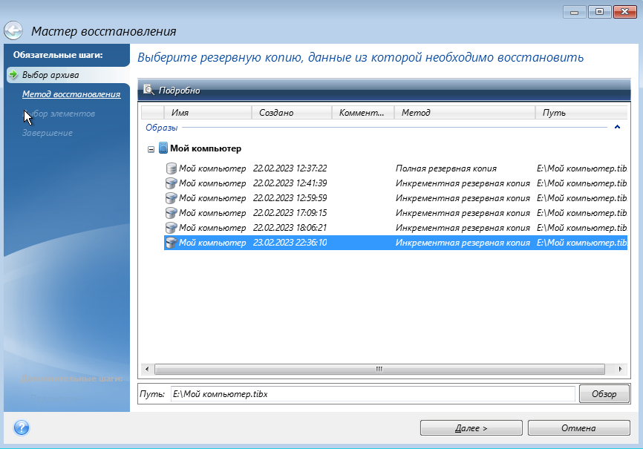Go to the Выбор архива step
This screenshot has width=643, height=449.
pyautogui.click(x=50, y=75)
